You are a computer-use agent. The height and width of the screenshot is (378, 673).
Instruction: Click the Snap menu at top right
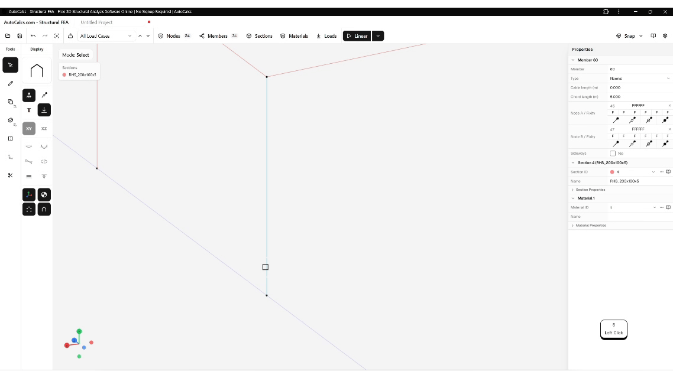[629, 36]
